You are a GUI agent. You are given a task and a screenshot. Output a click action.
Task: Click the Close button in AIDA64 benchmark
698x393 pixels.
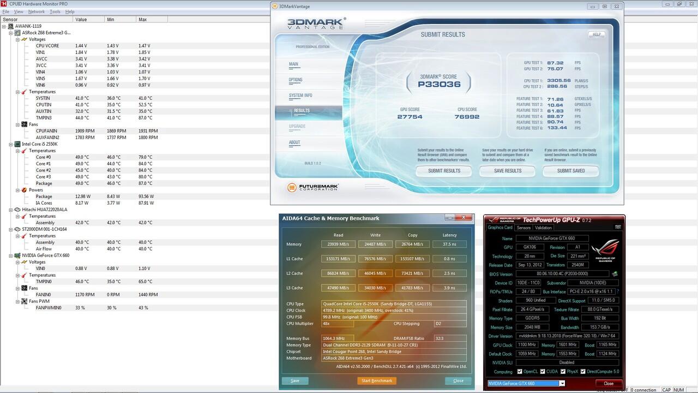coord(458,380)
